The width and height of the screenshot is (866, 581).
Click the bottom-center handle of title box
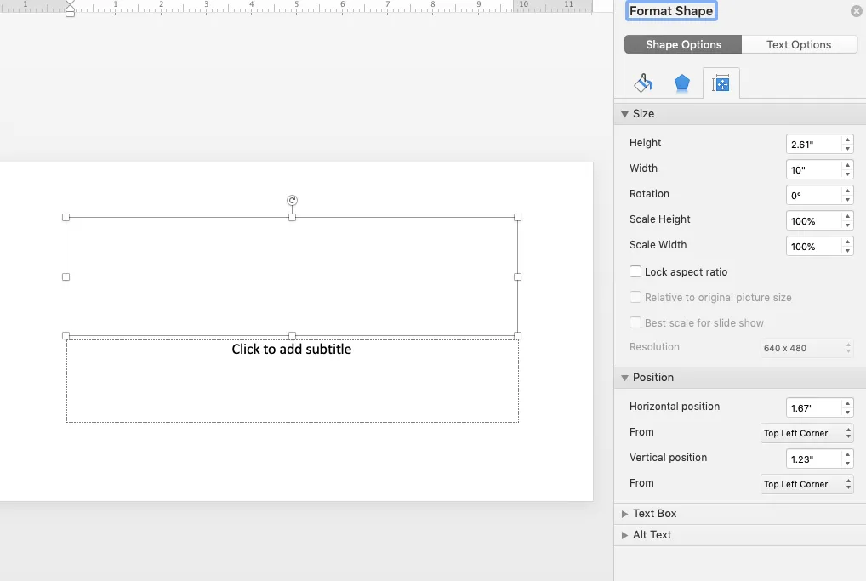(x=292, y=335)
